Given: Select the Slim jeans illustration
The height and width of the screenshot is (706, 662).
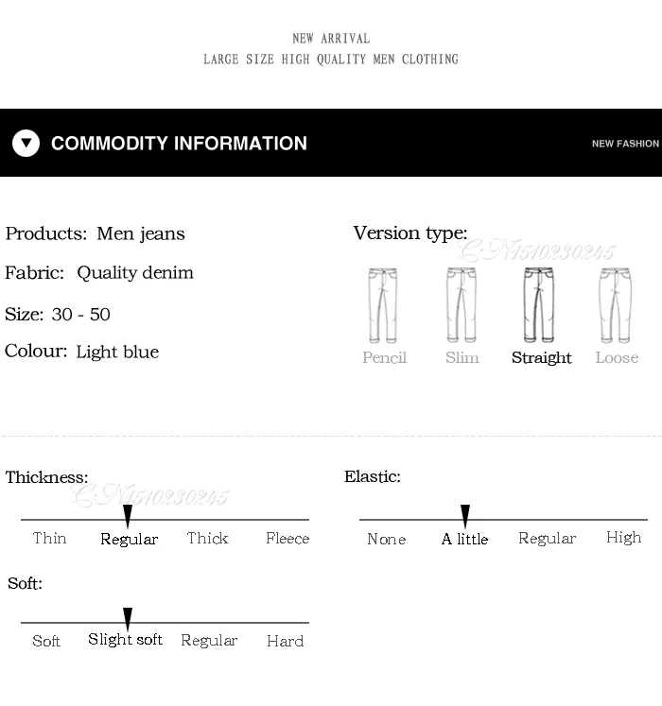Looking at the screenshot, I should pos(461,305).
